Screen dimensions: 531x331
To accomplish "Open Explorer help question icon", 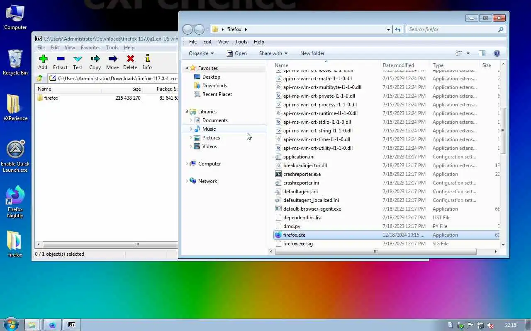I will tap(497, 53).
